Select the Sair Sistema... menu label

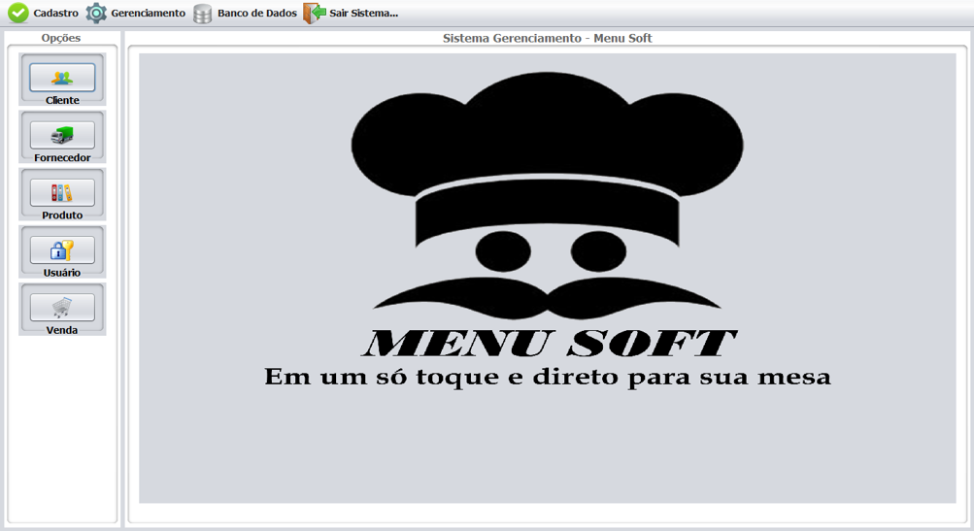[x=363, y=13]
